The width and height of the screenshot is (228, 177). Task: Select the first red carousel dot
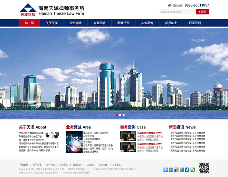tap(117, 115)
